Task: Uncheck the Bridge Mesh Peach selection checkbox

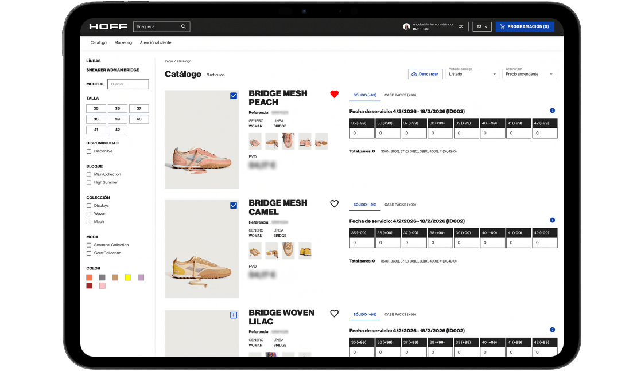Action: (x=234, y=96)
